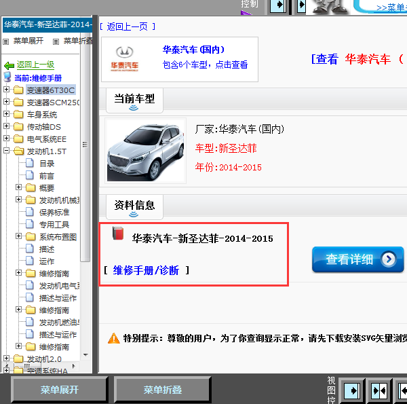This screenshot has height=404, width=407.
Task: Select the 发动机1.5T open folder icon
Action: pyautogui.click(x=19, y=151)
